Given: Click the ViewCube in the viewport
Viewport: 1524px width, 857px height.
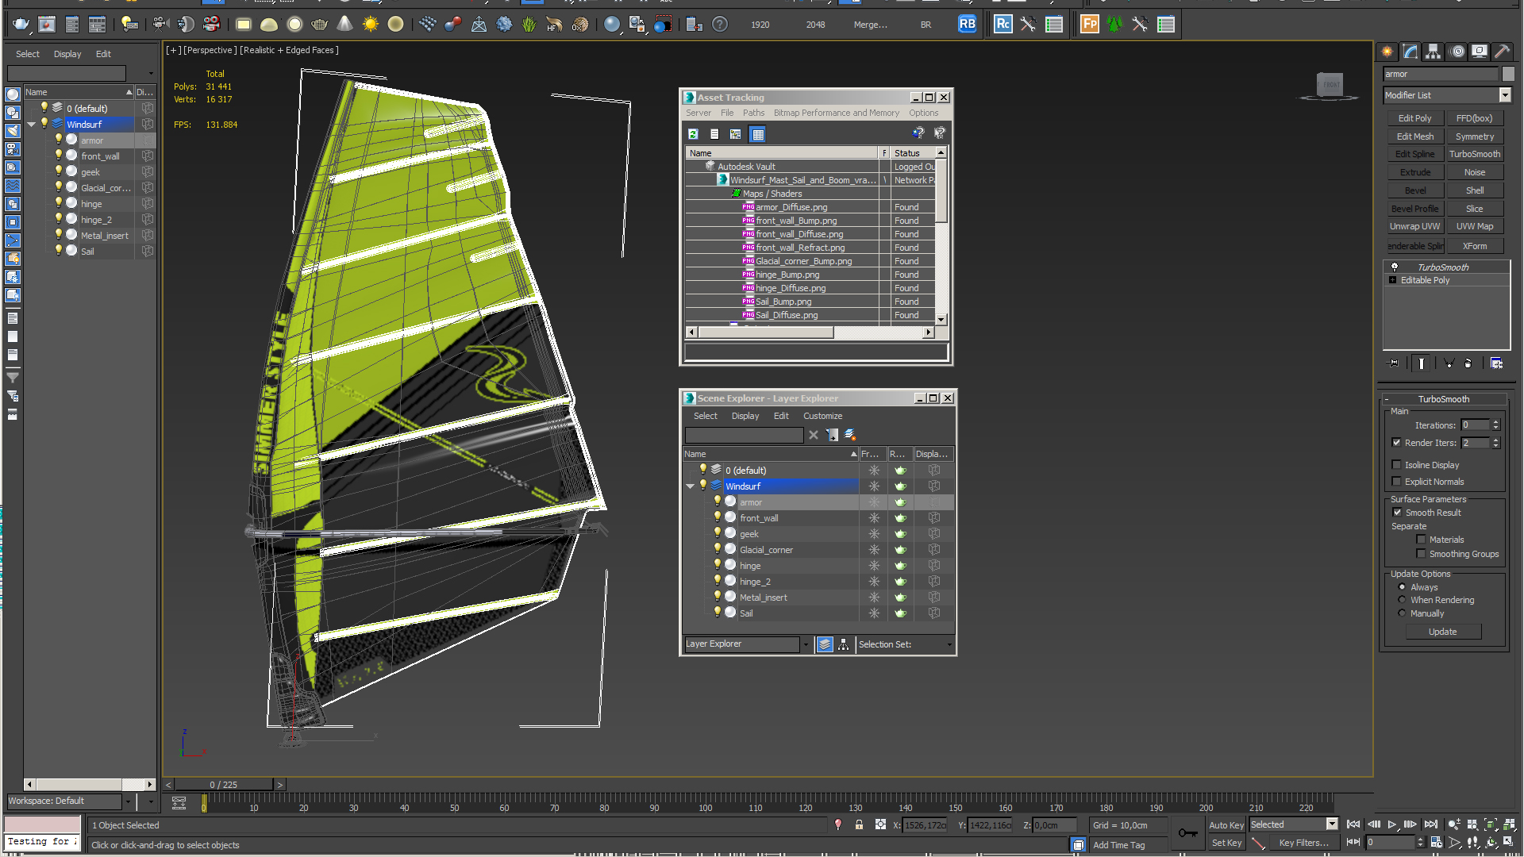Looking at the screenshot, I should pos(1330,86).
